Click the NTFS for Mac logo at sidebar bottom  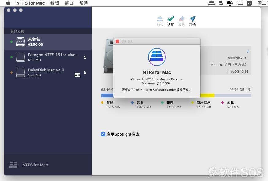(x=13, y=165)
